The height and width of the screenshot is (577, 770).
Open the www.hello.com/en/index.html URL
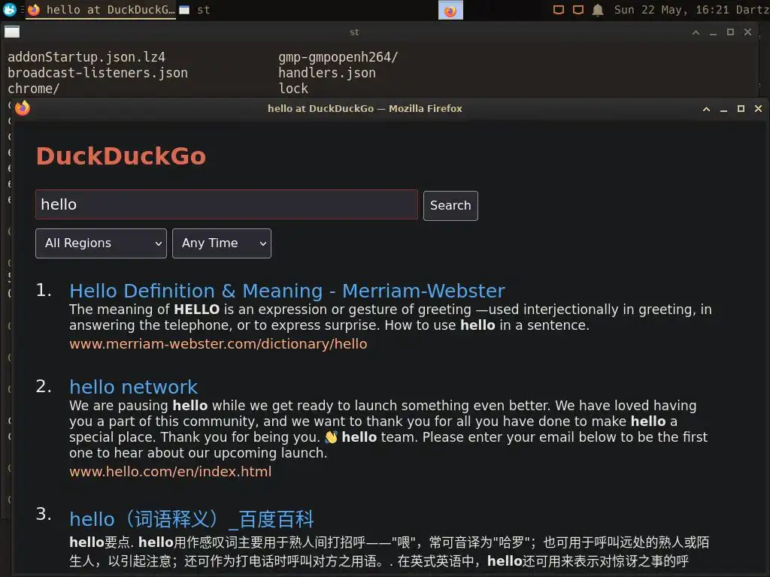(x=171, y=472)
